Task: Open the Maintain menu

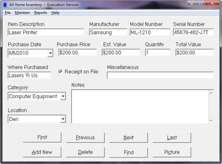Action: (22, 13)
